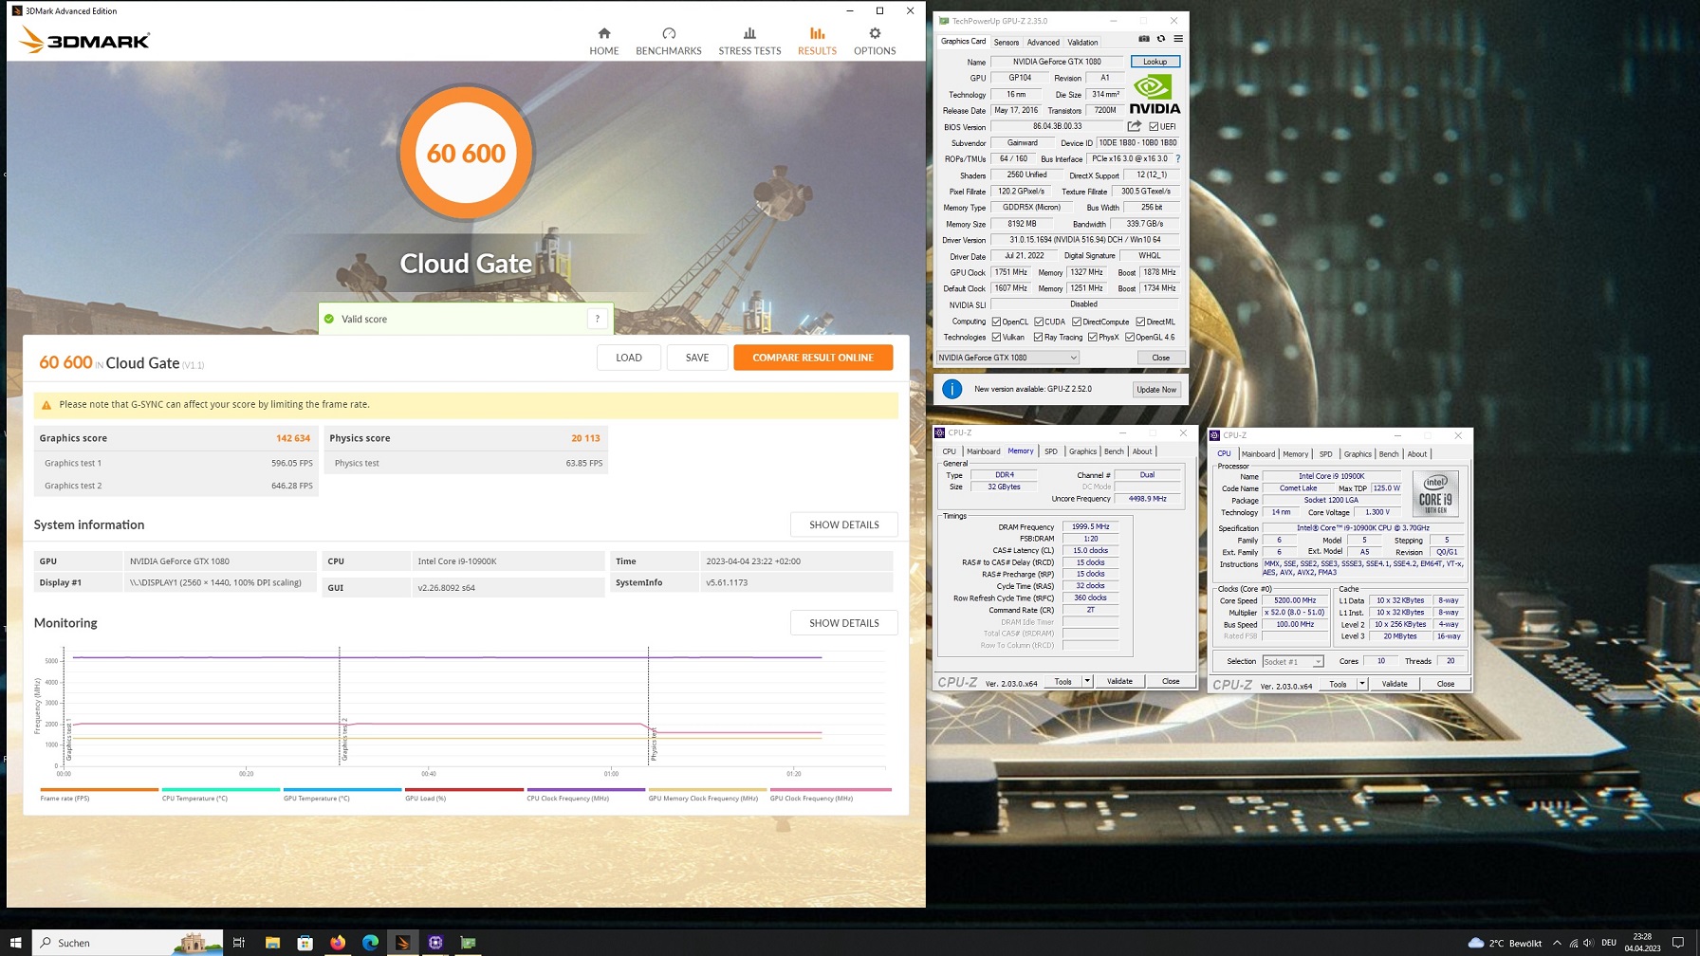The image size is (1700, 956).
Task: Click the taskbar clock showing 23:28
Action: click(x=1642, y=943)
